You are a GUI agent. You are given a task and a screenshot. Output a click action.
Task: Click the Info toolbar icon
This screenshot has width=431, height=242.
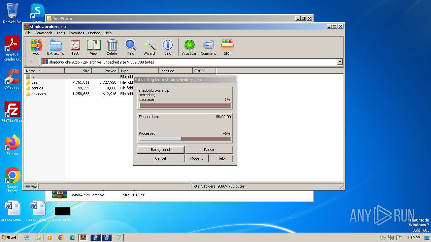[x=168, y=47]
